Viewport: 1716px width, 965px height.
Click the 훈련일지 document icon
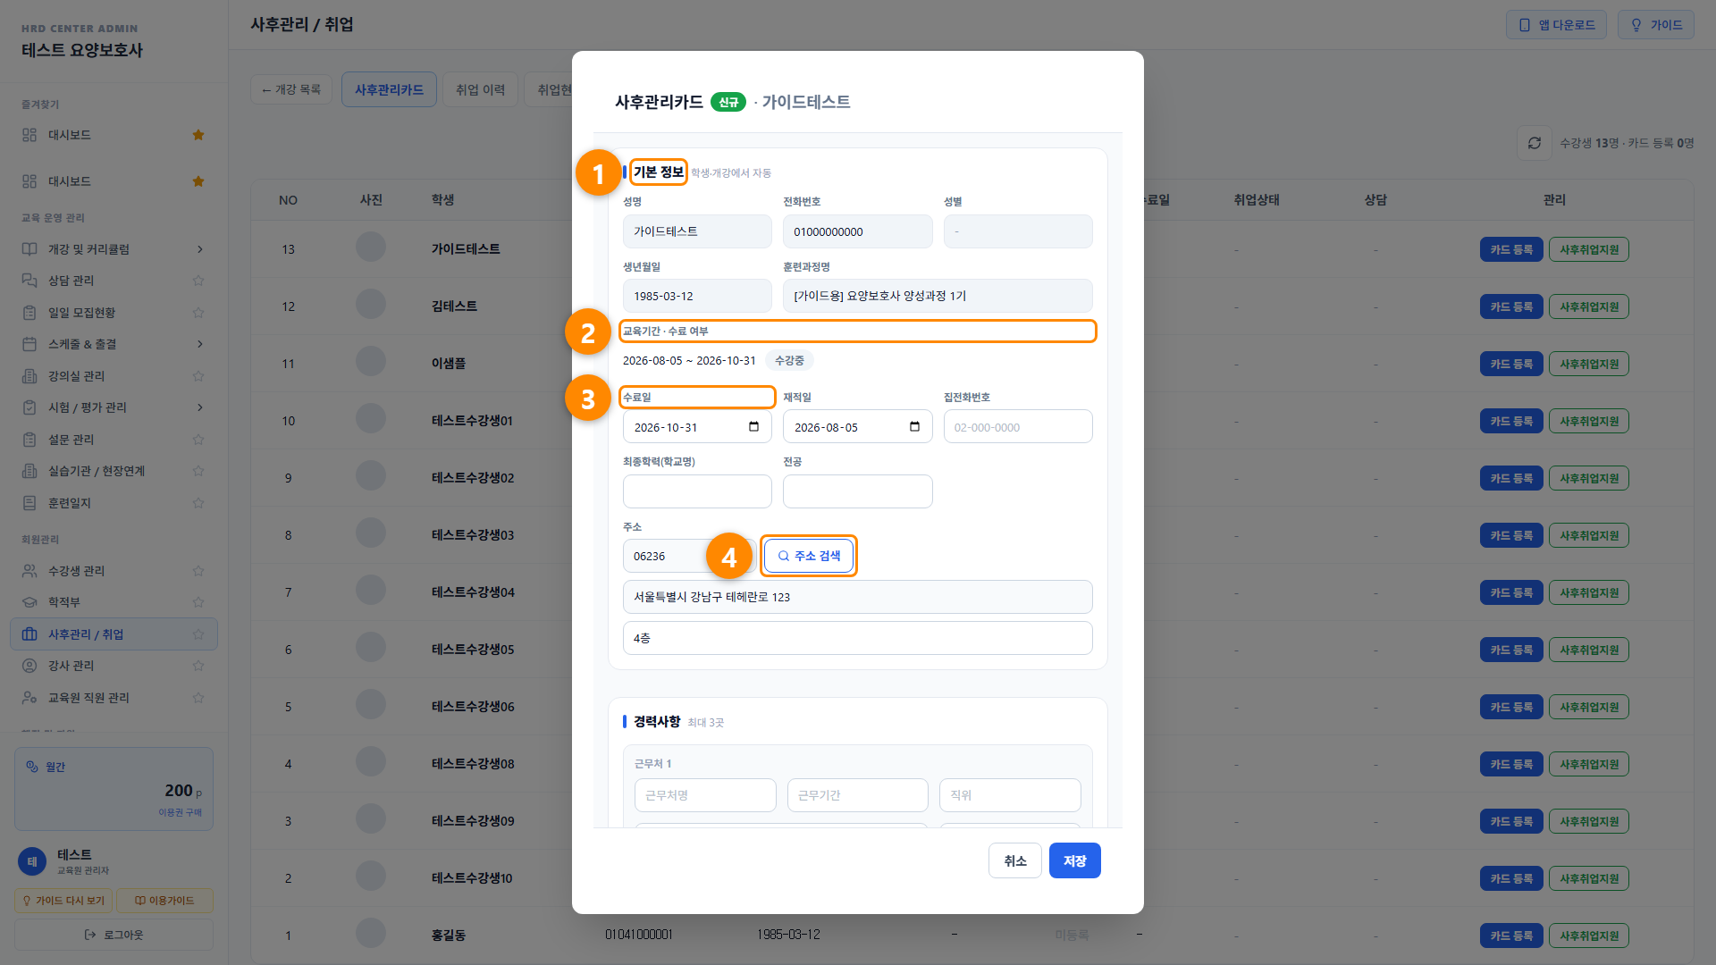point(29,503)
